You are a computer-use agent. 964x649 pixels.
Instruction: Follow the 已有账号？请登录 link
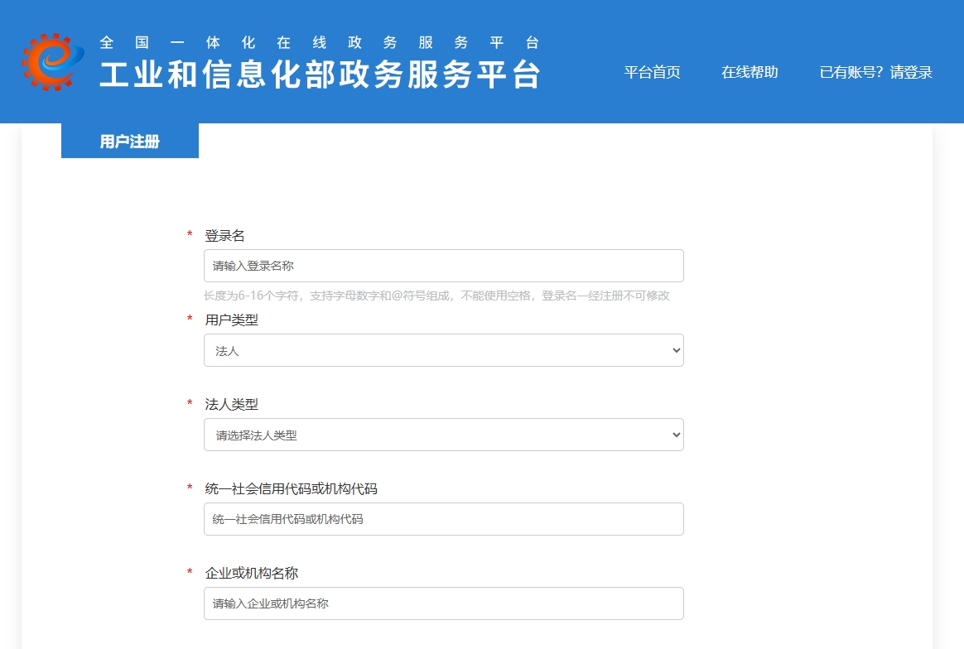coord(875,72)
